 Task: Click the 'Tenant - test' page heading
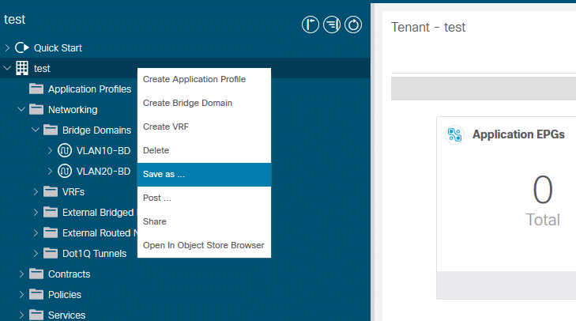(428, 27)
